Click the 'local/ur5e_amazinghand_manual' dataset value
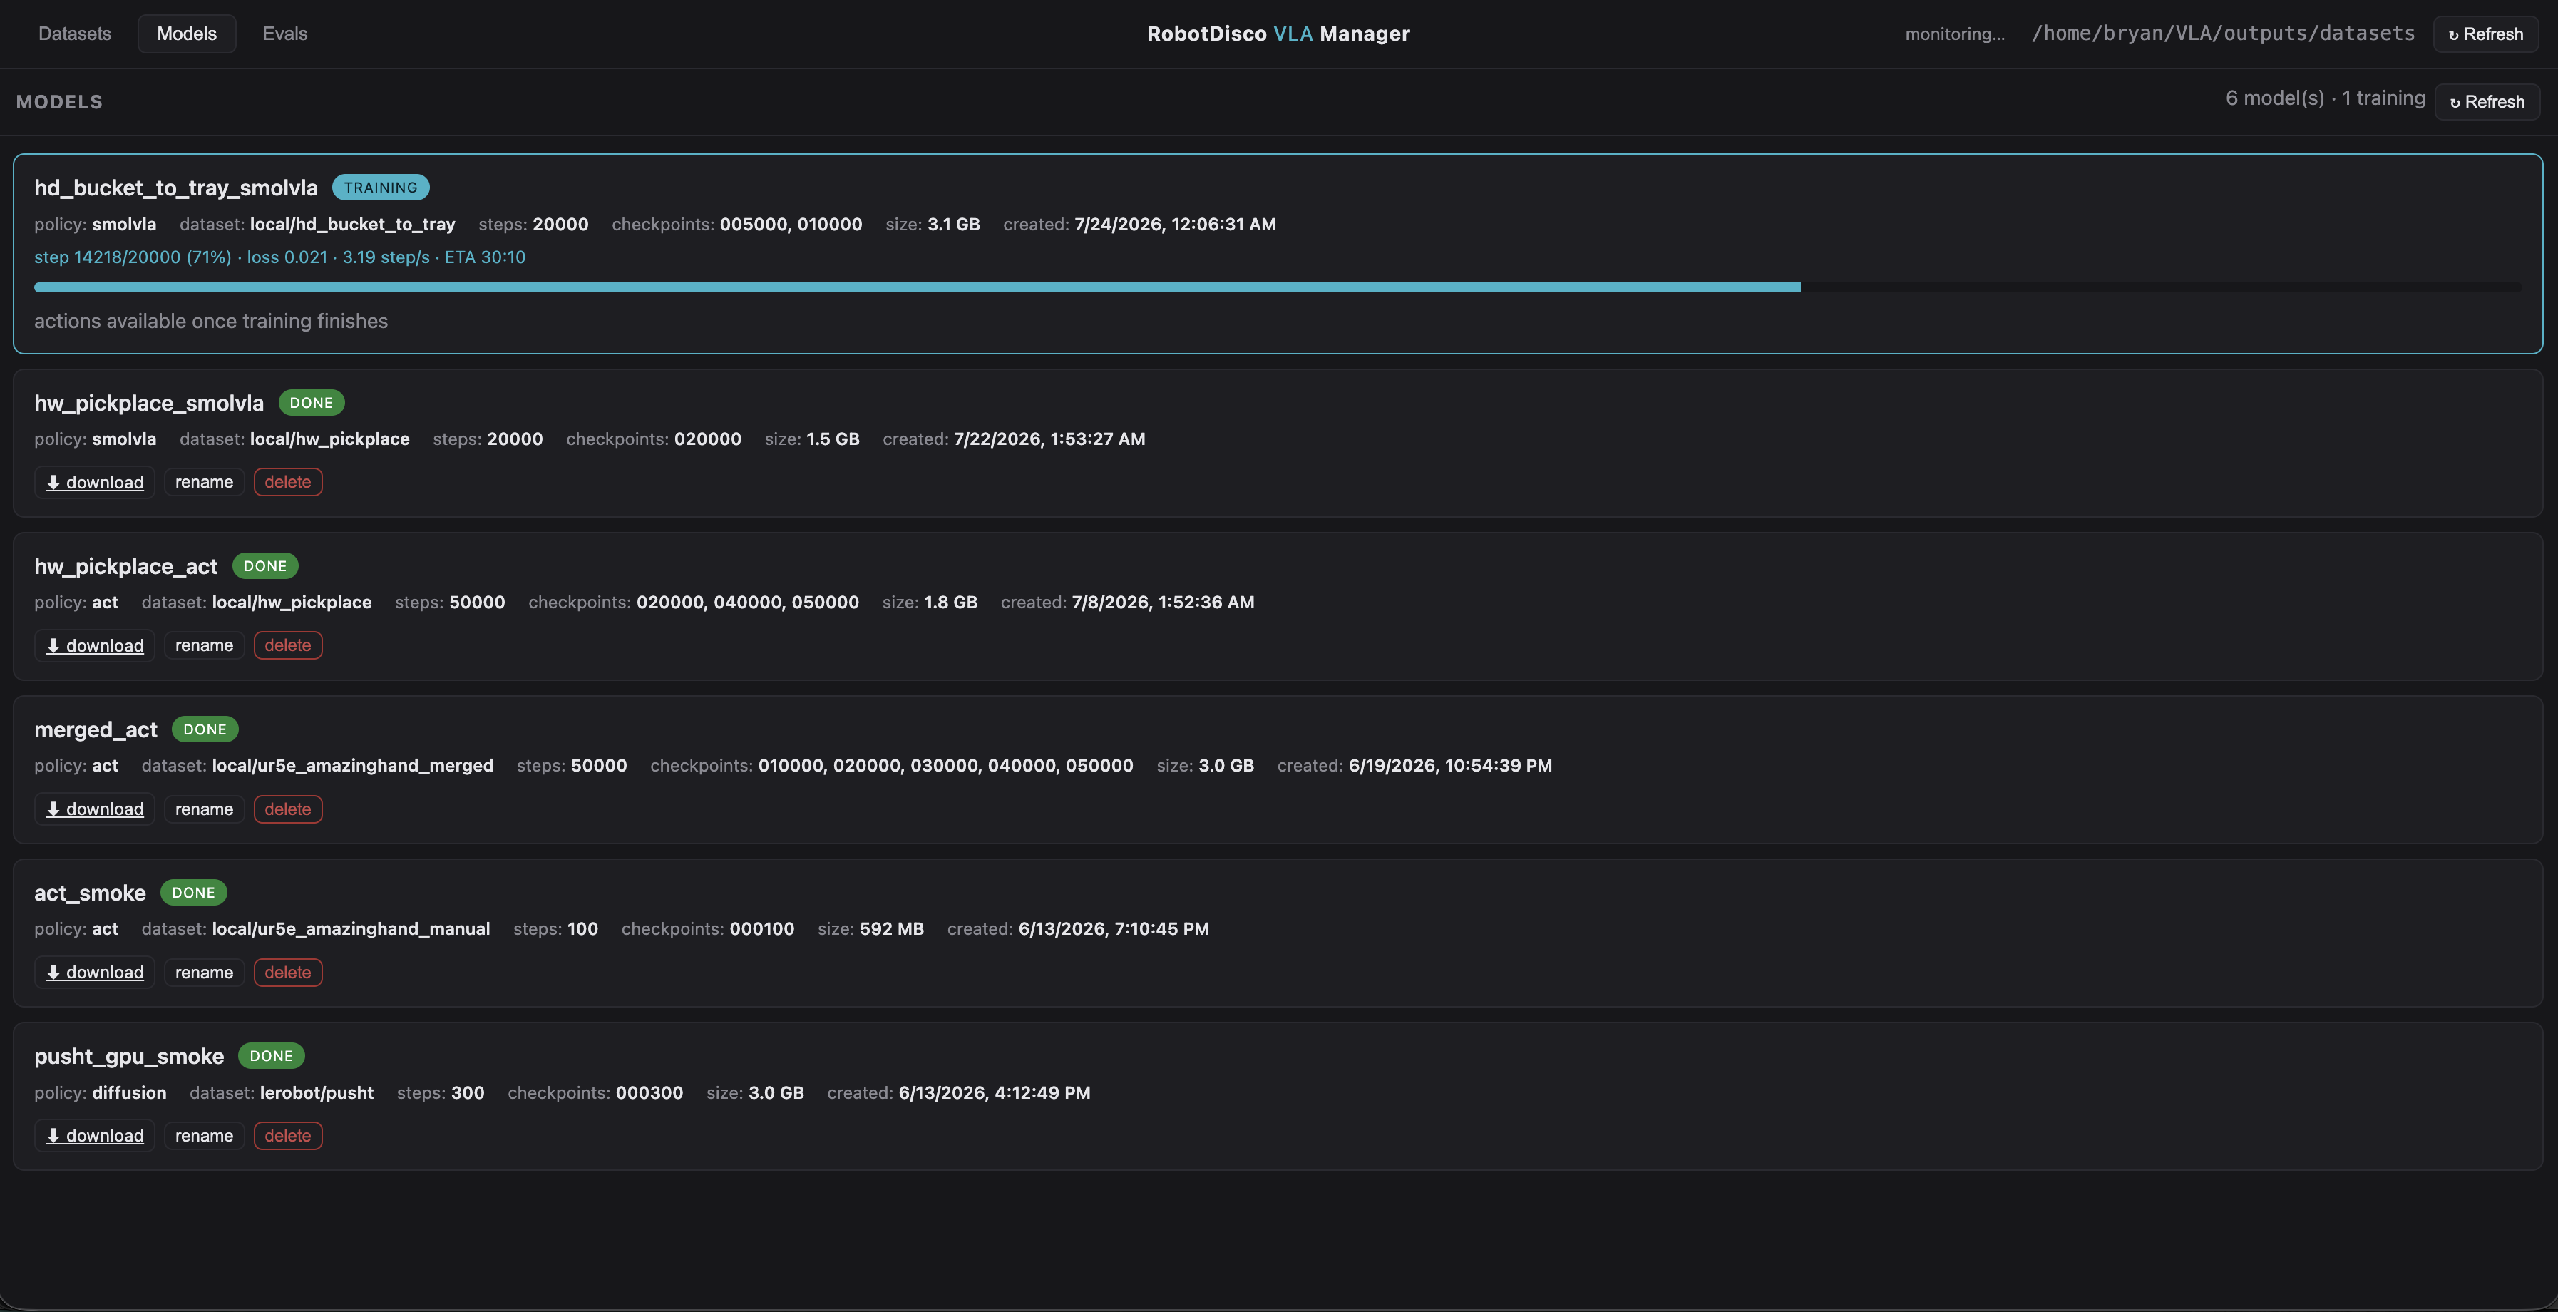The height and width of the screenshot is (1312, 2558). 351,928
